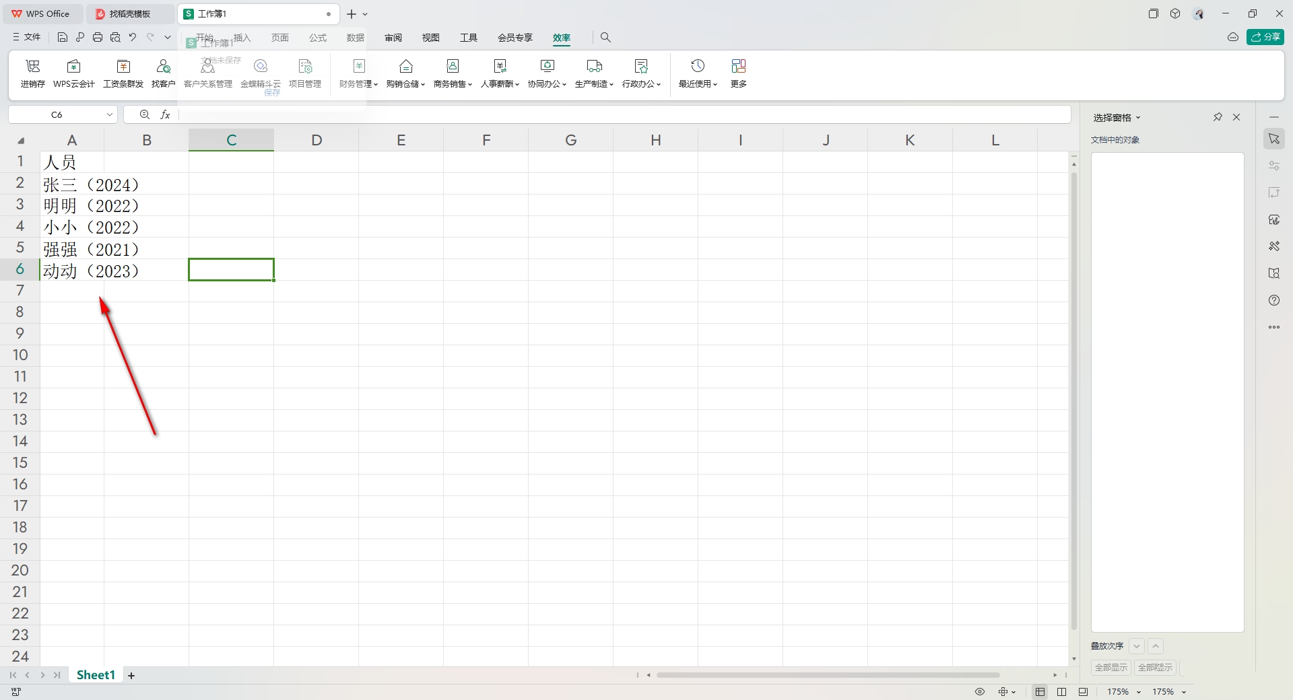Screen dimensions: 1293x700
Task: Click the green 分享 share button
Action: click(1265, 37)
